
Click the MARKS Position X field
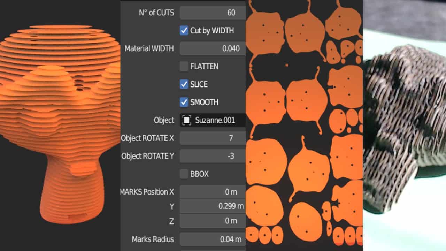[213, 192]
